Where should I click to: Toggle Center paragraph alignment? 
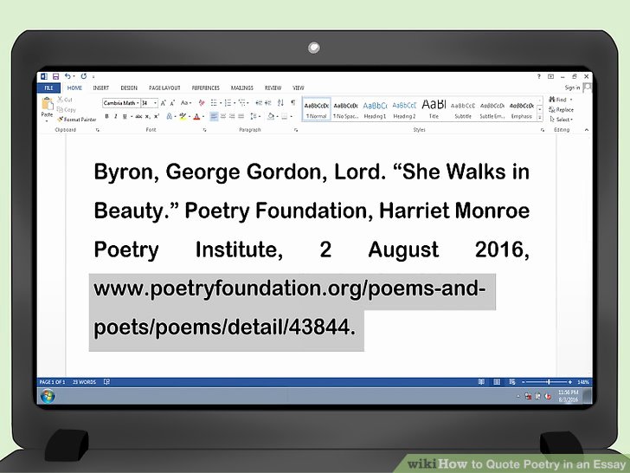tap(223, 116)
